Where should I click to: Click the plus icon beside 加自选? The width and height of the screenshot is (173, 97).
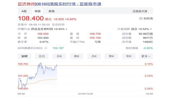coord(141,19)
